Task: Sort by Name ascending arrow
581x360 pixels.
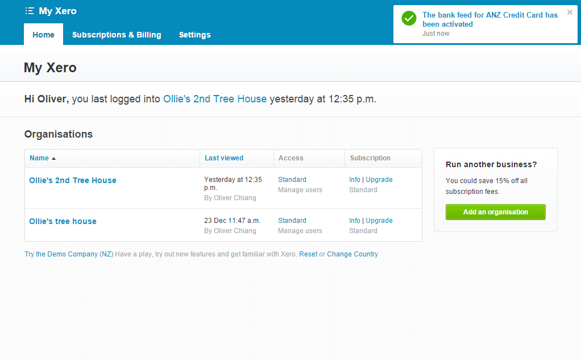Action: point(54,158)
